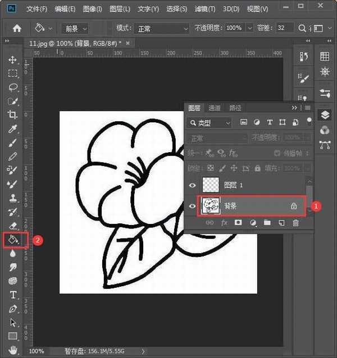Click the Home icon in options bar

pos(17,28)
